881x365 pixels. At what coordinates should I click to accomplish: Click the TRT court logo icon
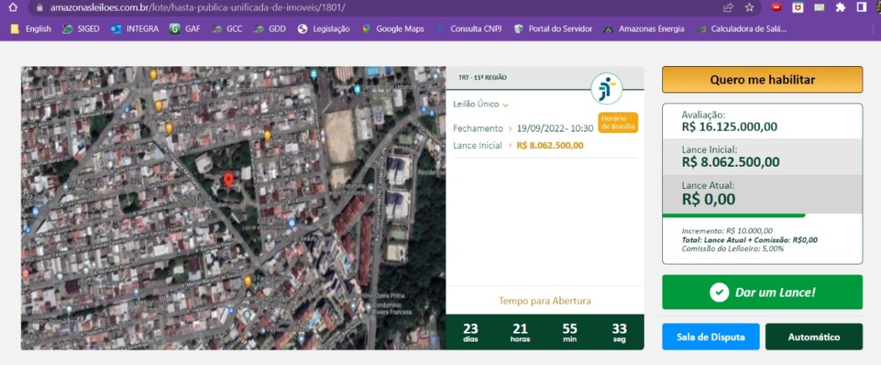point(606,89)
